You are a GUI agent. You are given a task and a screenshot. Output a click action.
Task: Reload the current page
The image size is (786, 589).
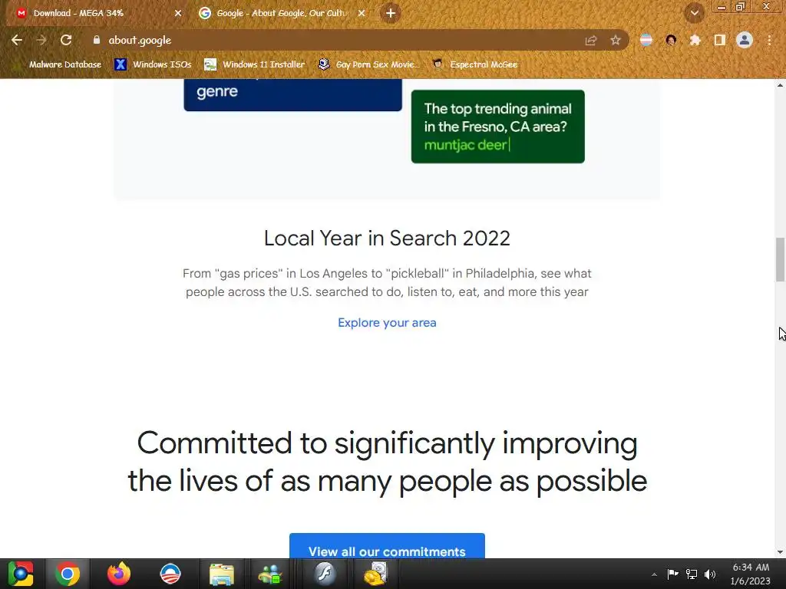[x=66, y=40]
